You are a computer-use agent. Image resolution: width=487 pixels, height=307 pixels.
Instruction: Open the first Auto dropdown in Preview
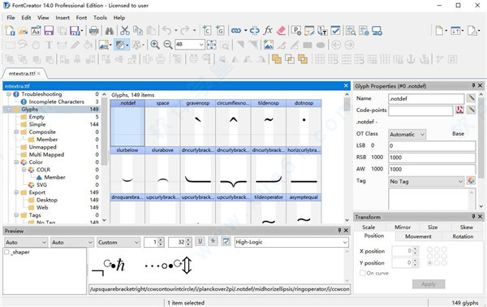click(x=26, y=242)
